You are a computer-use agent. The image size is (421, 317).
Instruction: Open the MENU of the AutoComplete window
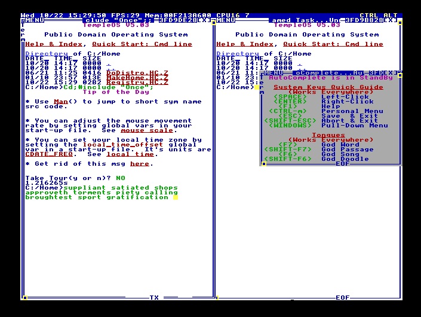[274, 73]
